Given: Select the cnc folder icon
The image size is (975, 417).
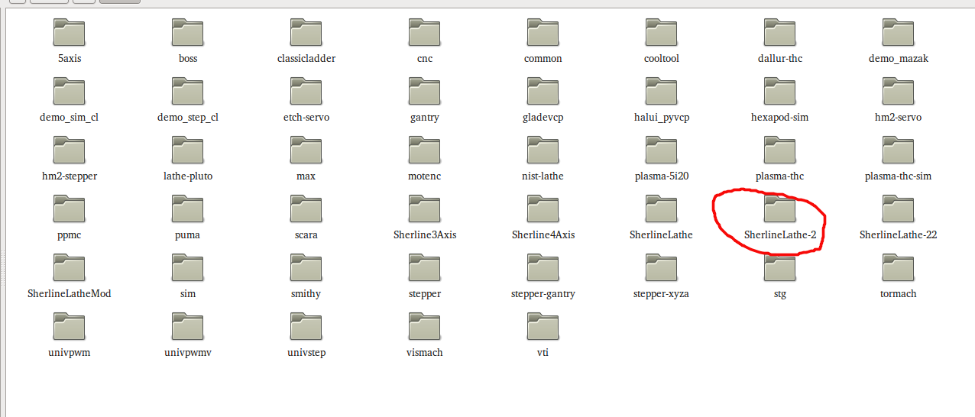Looking at the screenshot, I should click(424, 32).
